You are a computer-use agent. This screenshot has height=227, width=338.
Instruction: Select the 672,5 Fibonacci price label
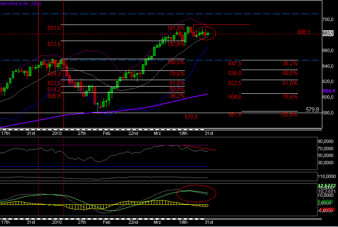pos(54,44)
